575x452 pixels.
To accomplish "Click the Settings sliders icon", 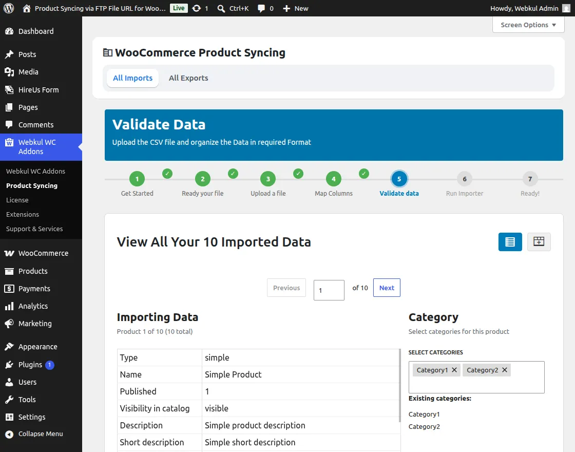I will tap(9, 417).
